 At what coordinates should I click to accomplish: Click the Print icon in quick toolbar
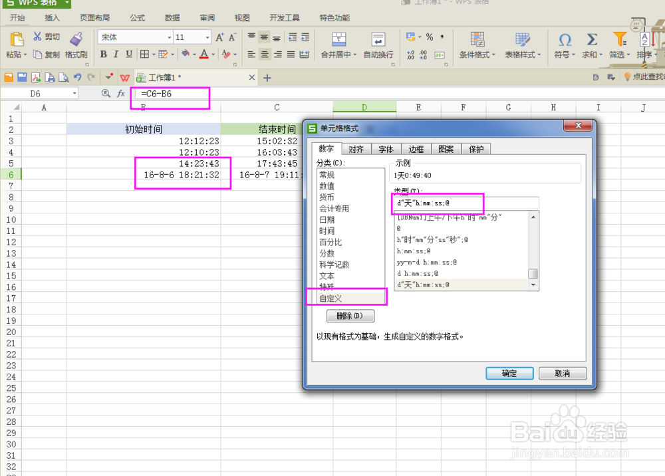(x=50, y=77)
